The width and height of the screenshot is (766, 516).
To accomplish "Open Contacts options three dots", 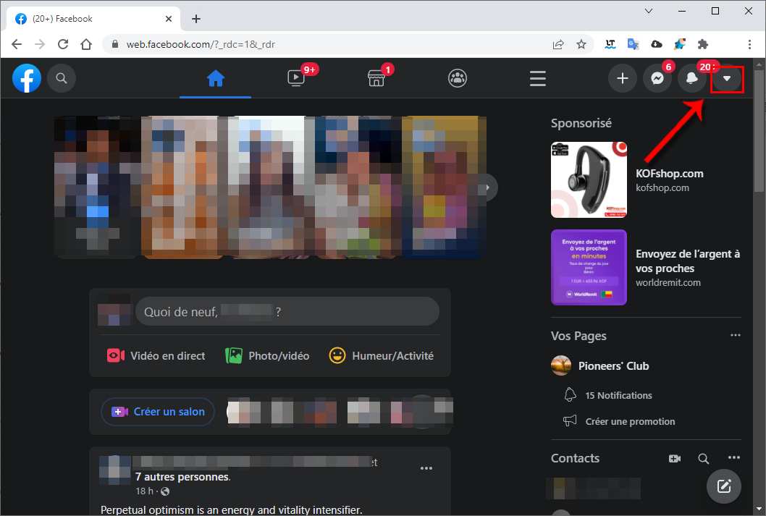I will (733, 458).
